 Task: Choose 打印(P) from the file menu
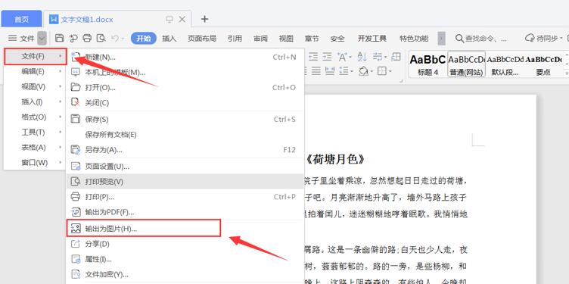click(x=185, y=197)
